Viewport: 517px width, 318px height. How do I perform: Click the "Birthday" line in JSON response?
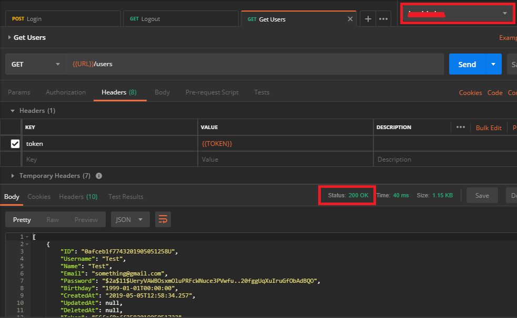tap(119, 288)
